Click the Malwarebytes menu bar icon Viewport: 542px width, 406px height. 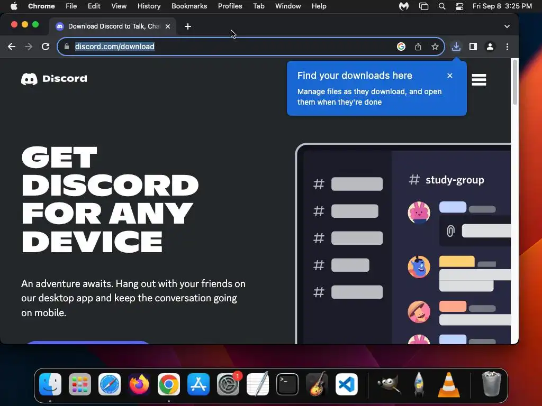(x=404, y=6)
